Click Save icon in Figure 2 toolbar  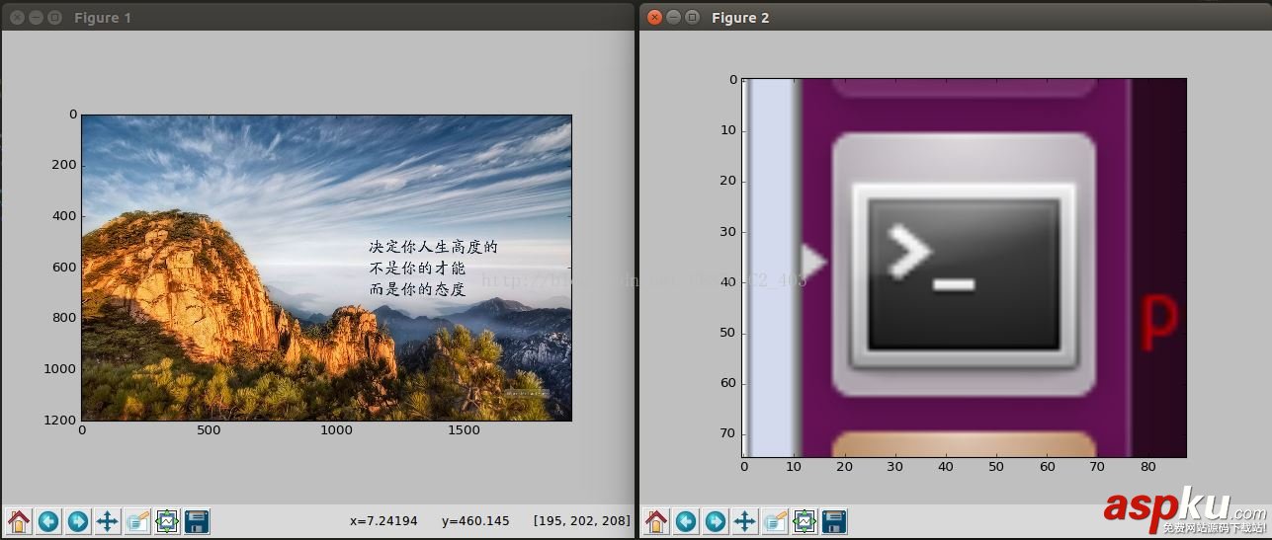834,521
